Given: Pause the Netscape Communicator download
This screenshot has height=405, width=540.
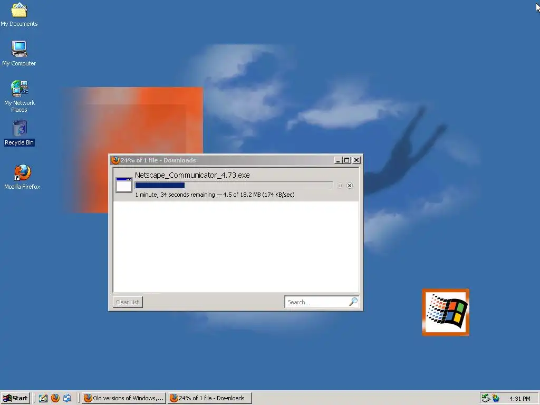Looking at the screenshot, I should 340,186.
